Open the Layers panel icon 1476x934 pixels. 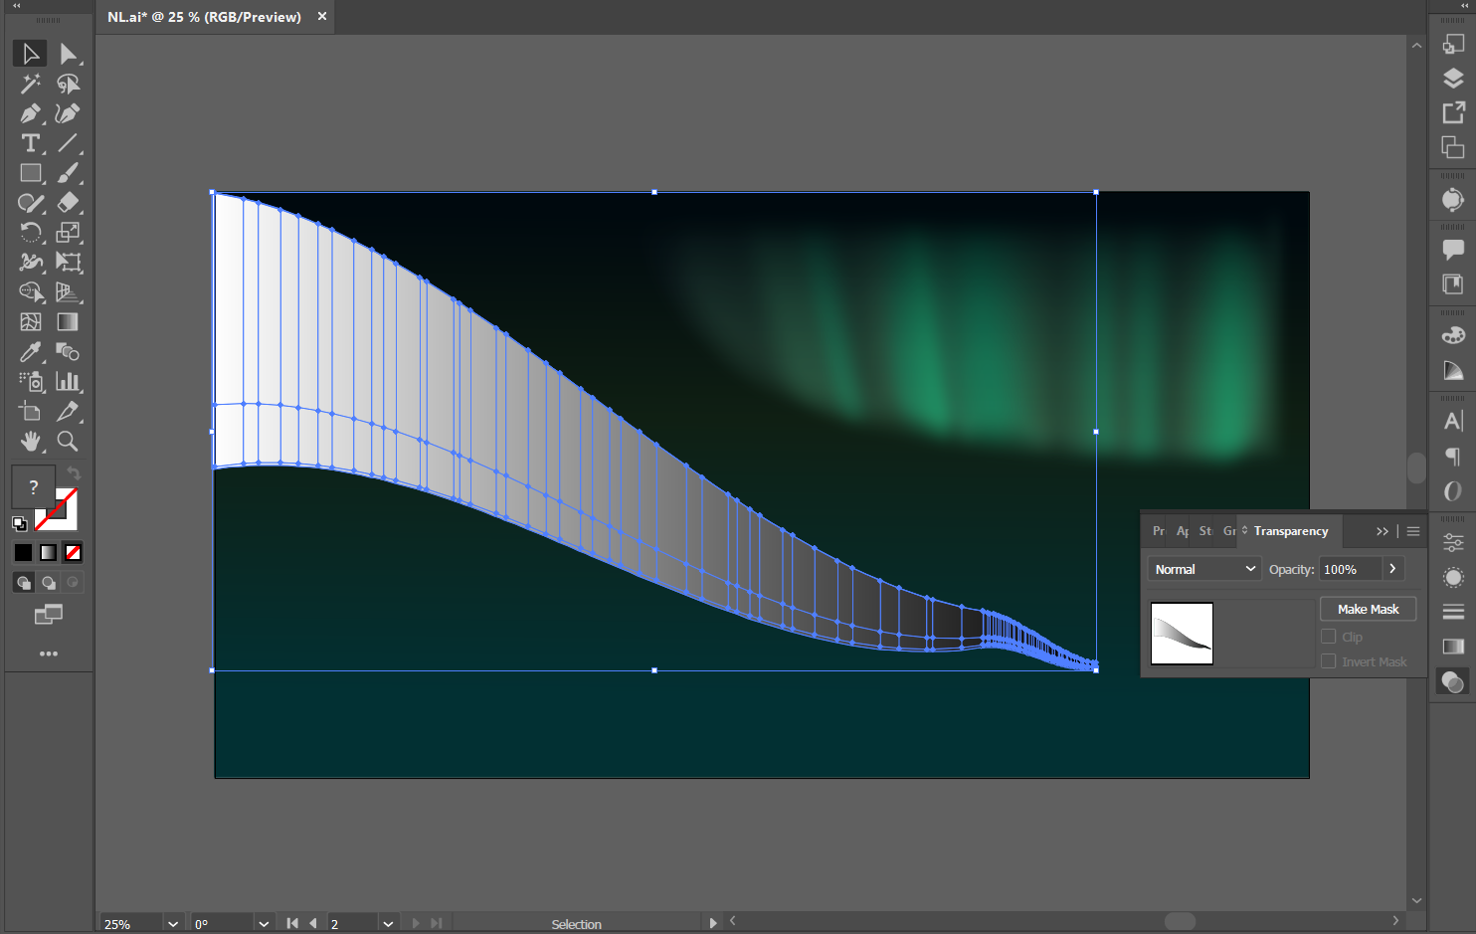coord(1453,79)
